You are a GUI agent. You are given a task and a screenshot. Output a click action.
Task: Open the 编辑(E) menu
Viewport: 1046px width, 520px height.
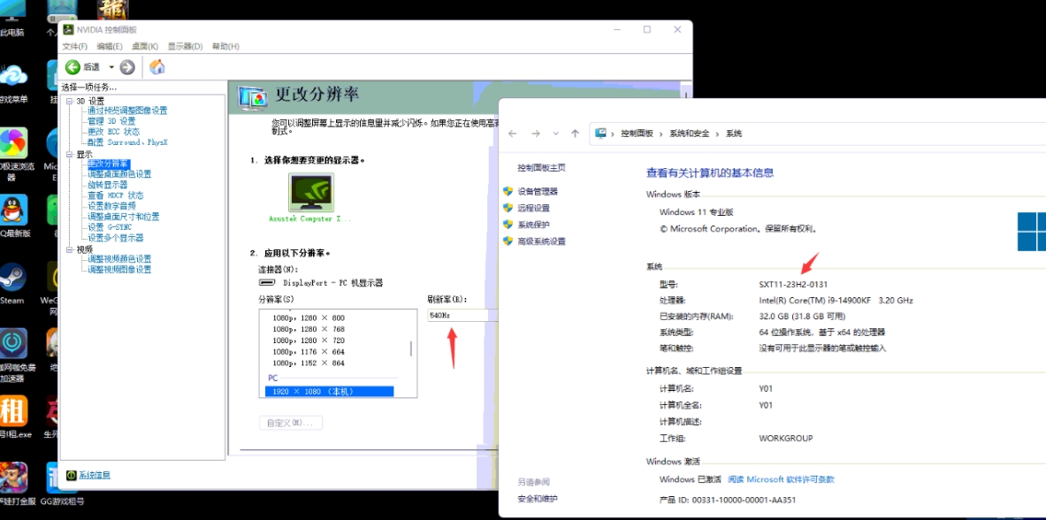pyautogui.click(x=110, y=46)
